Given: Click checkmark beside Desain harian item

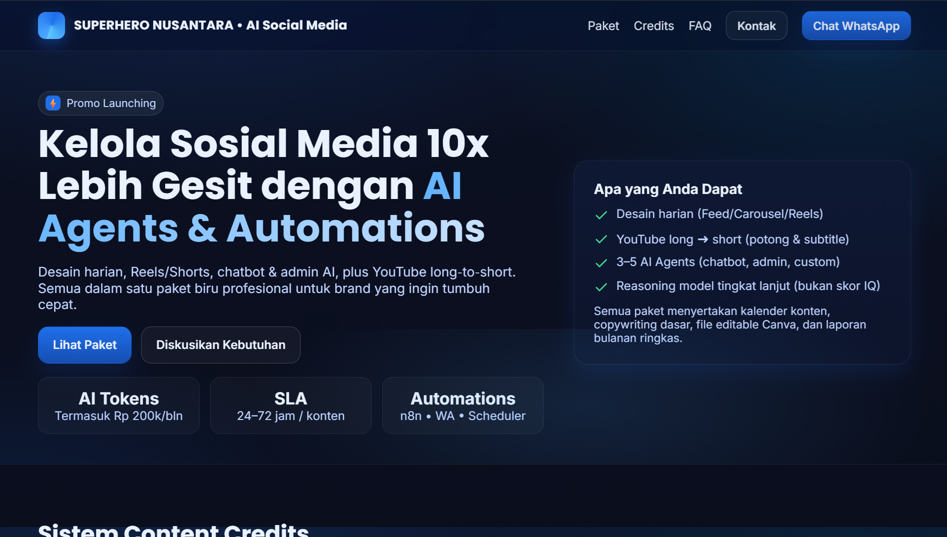Looking at the screenshot, I should point(601,215).
